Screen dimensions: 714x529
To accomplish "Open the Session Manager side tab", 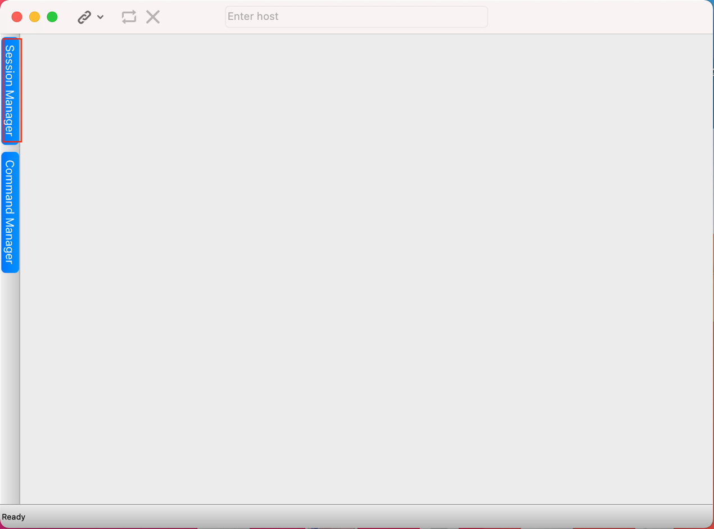I will 10,91.
